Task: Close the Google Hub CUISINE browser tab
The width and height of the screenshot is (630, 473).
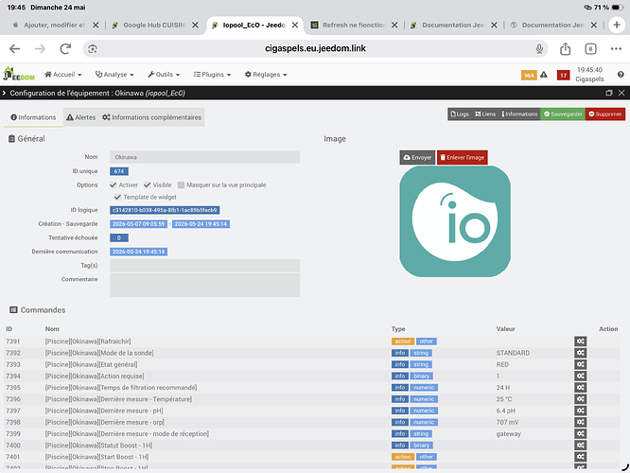Action: click(195, 25)
